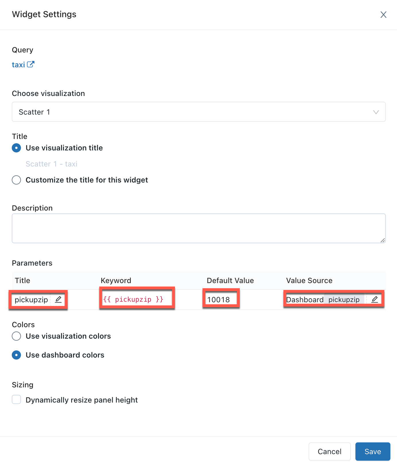Image resolution: width=397 pixels, height=463 pixels.
Task: Click the pickupzip parameter title cell
Action: point(31,300)
